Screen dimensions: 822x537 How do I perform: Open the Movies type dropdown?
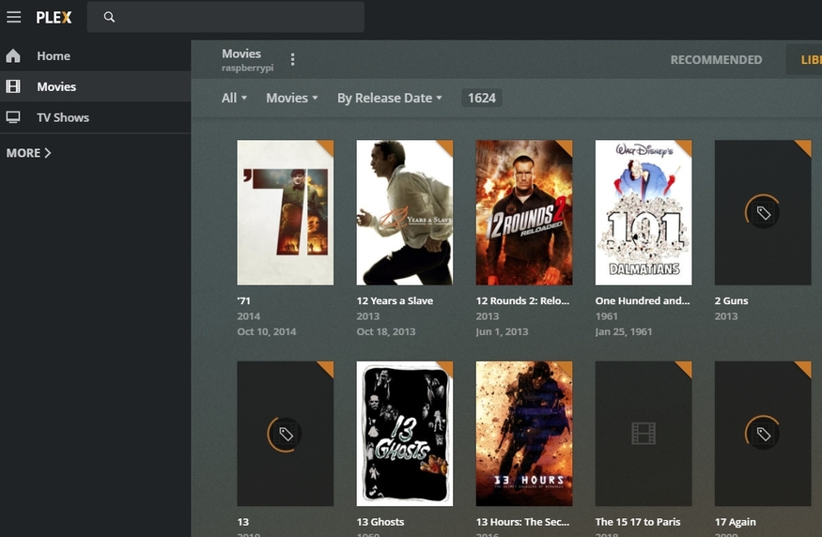click(292, 98)
